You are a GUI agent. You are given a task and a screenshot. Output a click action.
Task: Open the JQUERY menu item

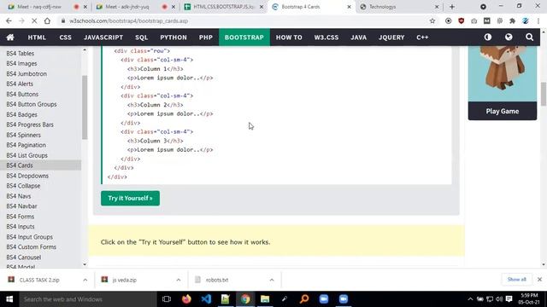pos(391,38)
